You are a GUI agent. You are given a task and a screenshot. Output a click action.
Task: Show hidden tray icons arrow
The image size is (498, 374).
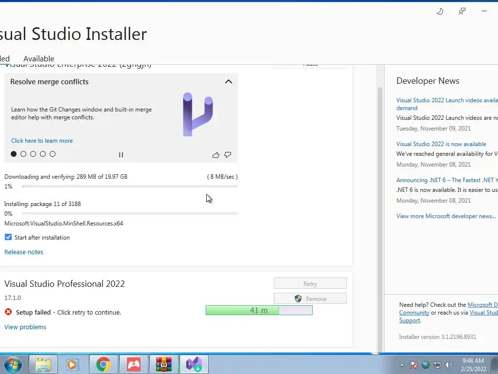(402, 365)
